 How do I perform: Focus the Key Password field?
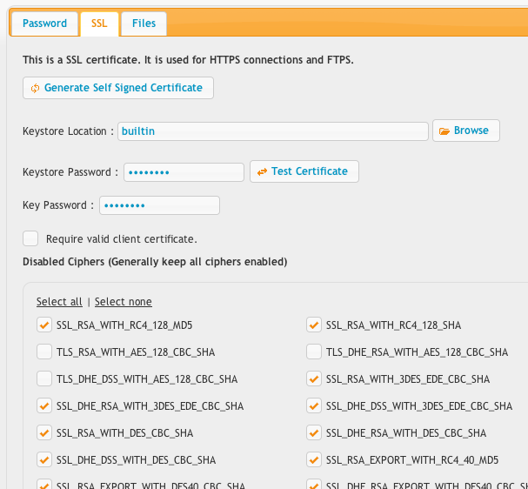159,205
